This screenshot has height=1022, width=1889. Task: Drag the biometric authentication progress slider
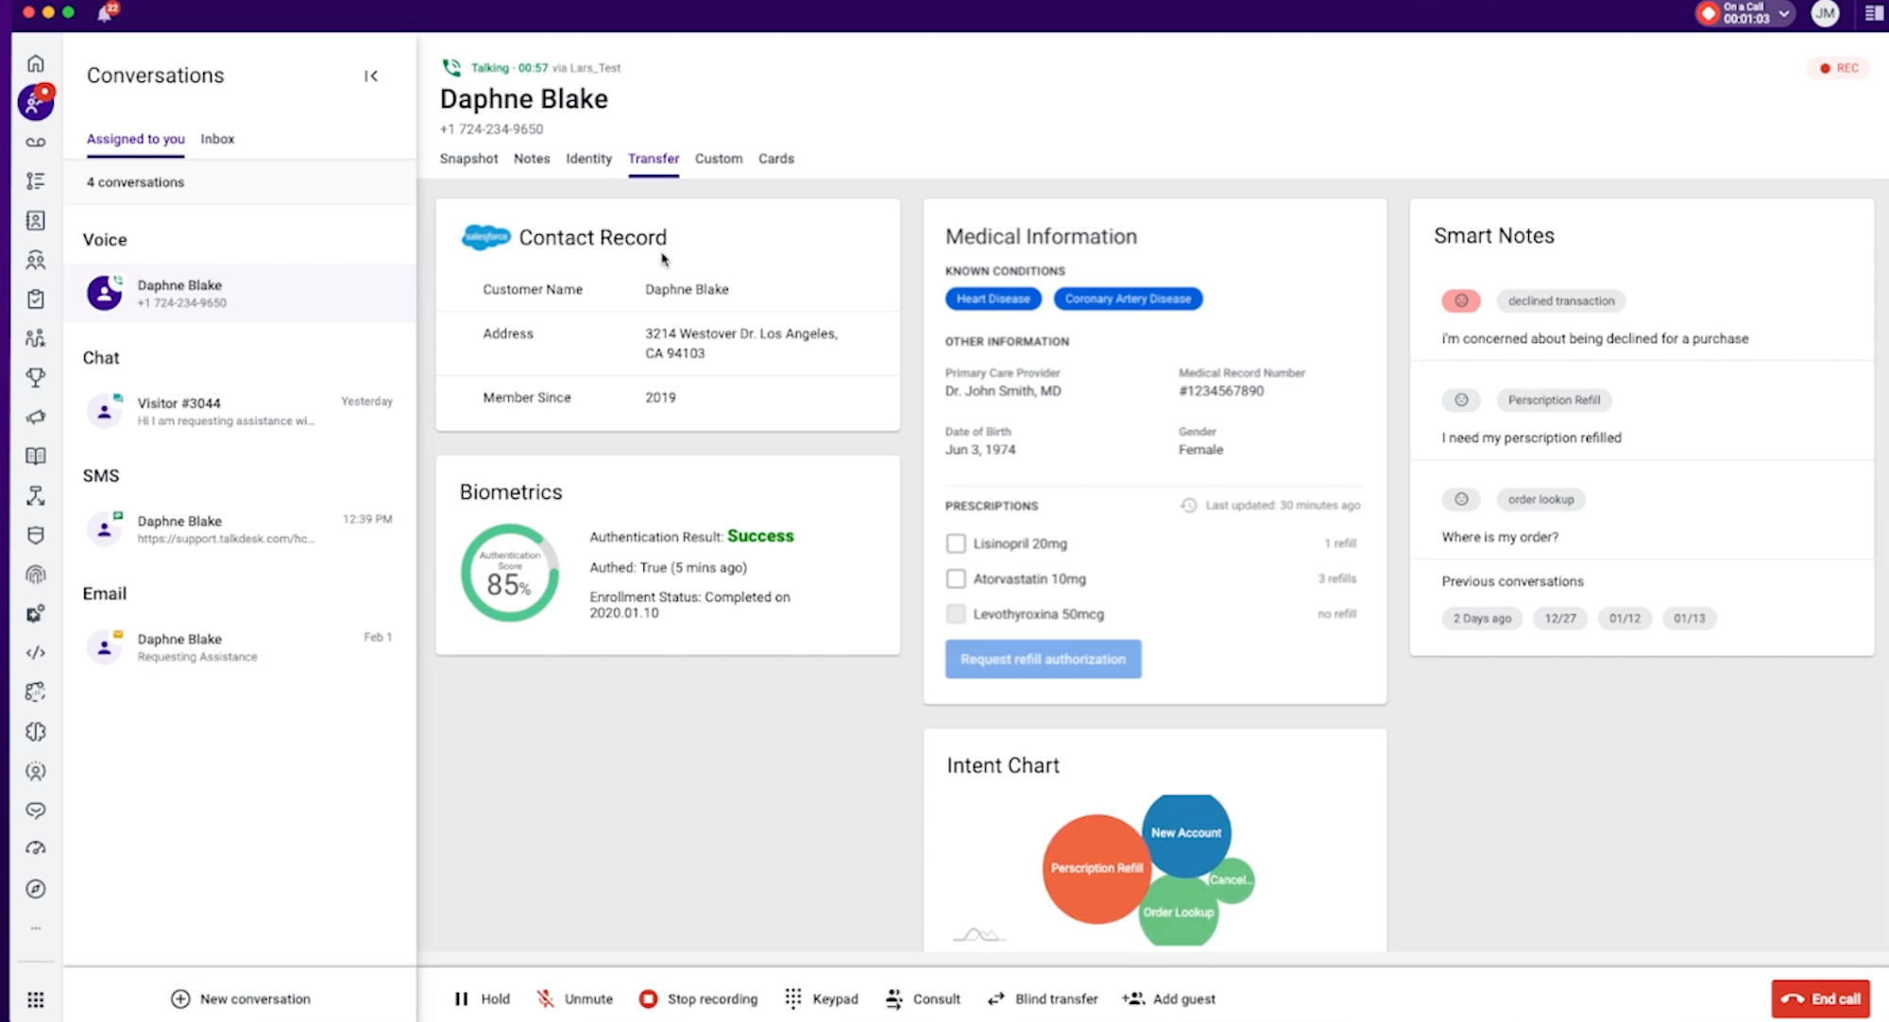click(507, 572)
